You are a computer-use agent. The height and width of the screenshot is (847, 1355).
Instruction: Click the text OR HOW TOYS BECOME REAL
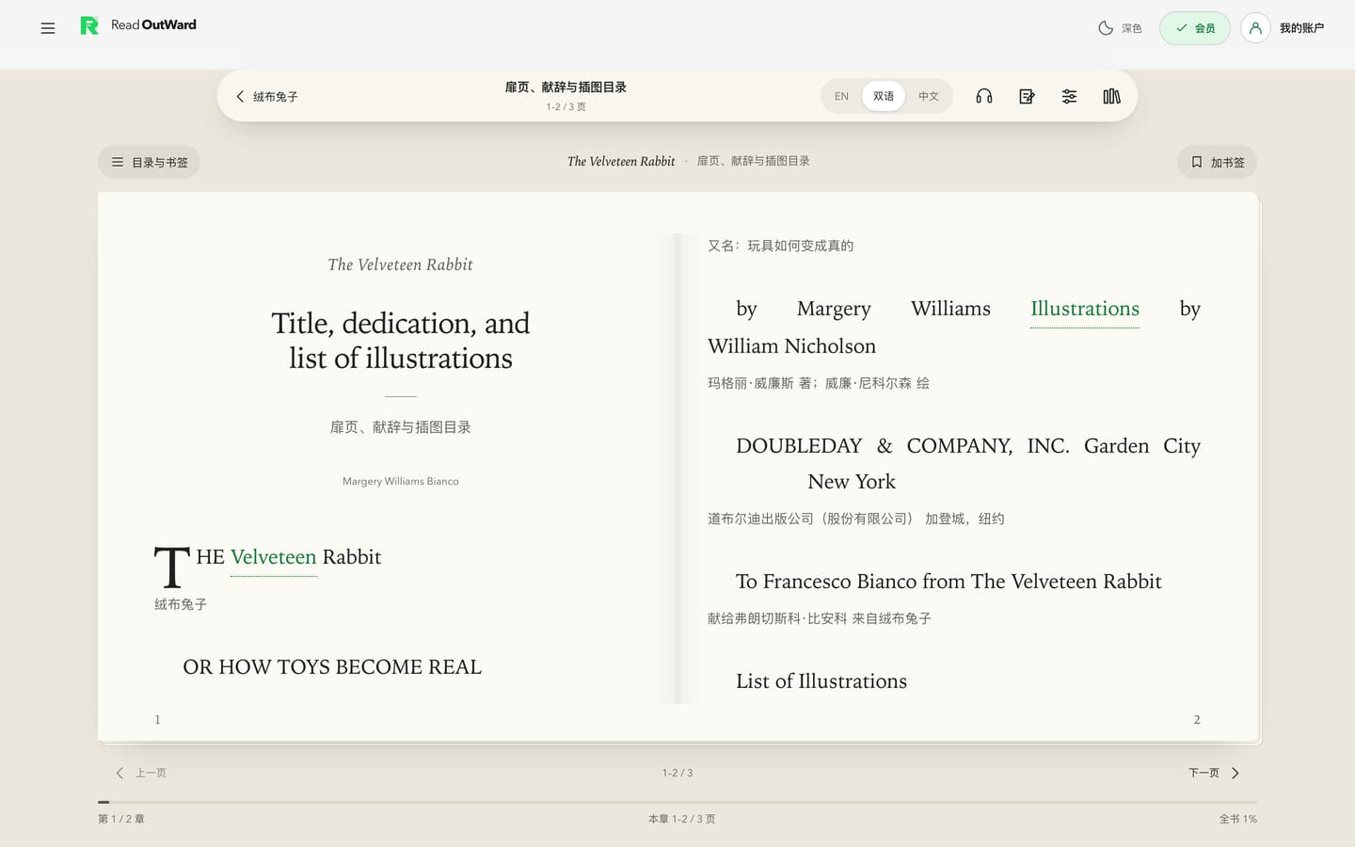pos(332,667)
